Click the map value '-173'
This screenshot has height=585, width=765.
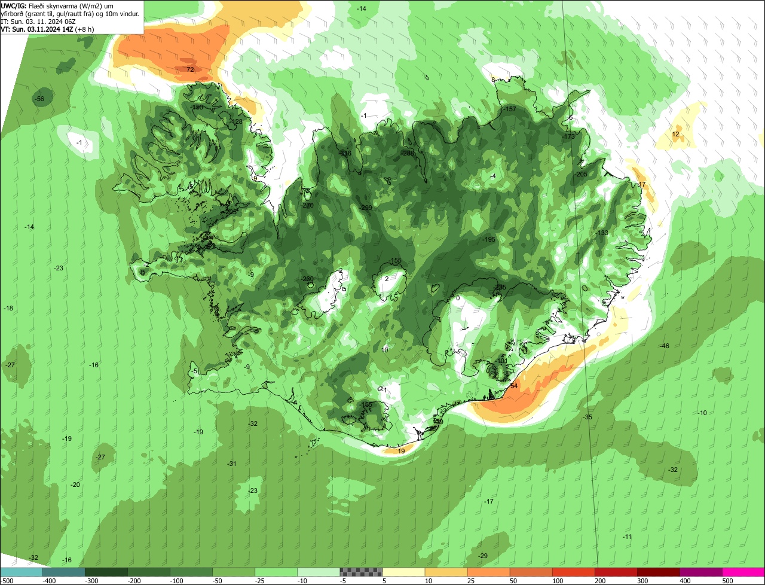pos(568,136)
